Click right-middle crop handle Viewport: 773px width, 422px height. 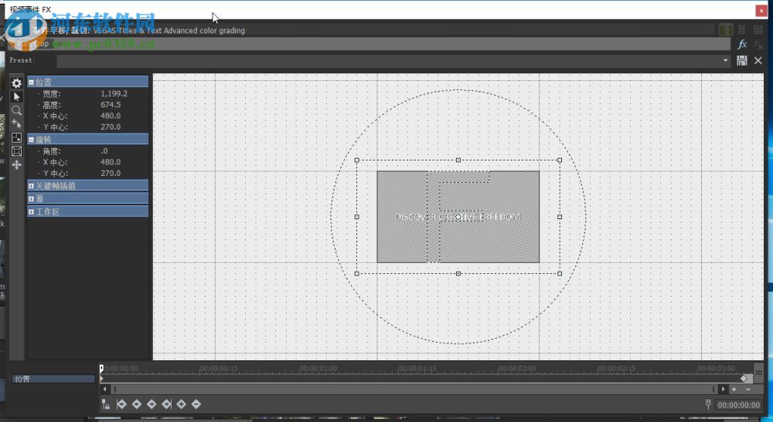click(x=560, y=217)
